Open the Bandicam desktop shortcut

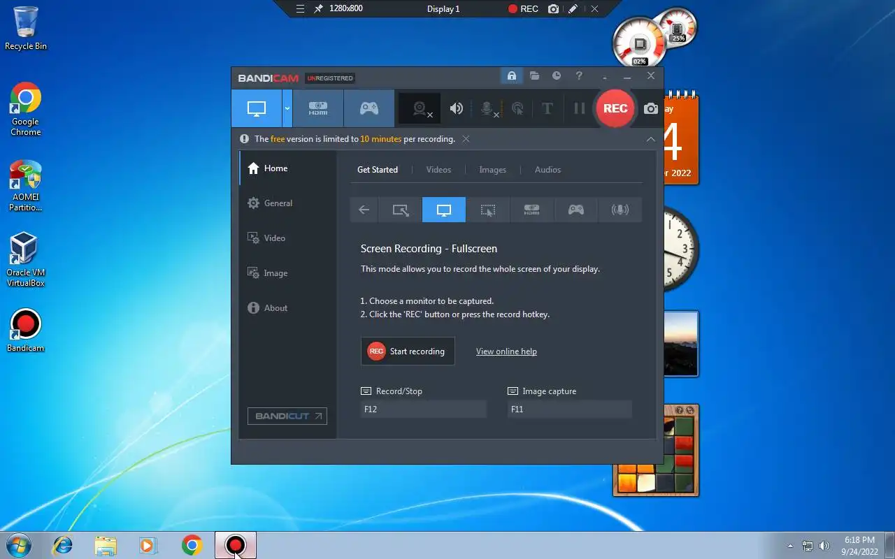26,331
